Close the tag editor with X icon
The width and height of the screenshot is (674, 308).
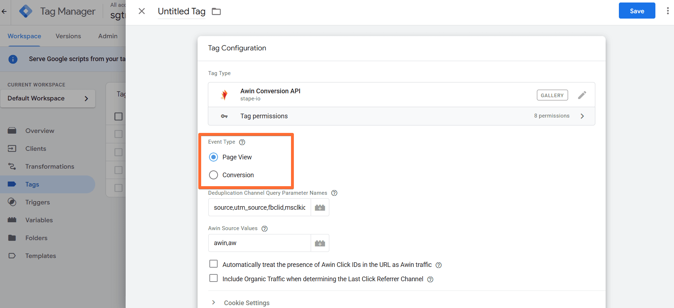(142, 11)
